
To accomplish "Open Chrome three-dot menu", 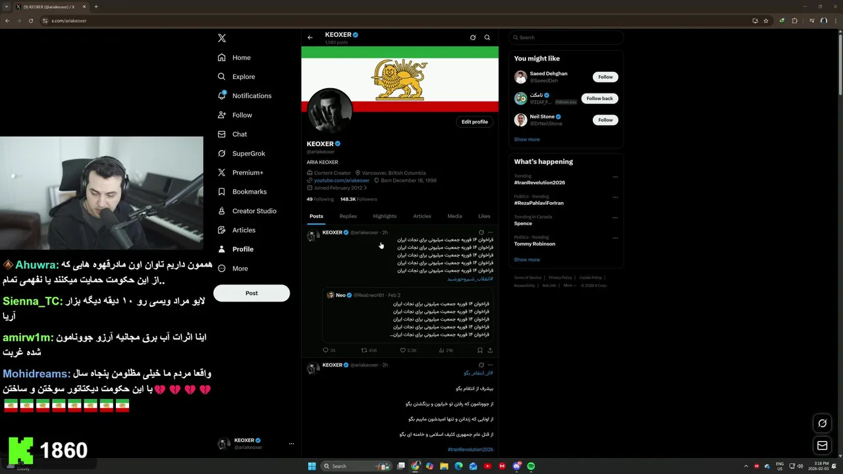I will click(834, 20).
